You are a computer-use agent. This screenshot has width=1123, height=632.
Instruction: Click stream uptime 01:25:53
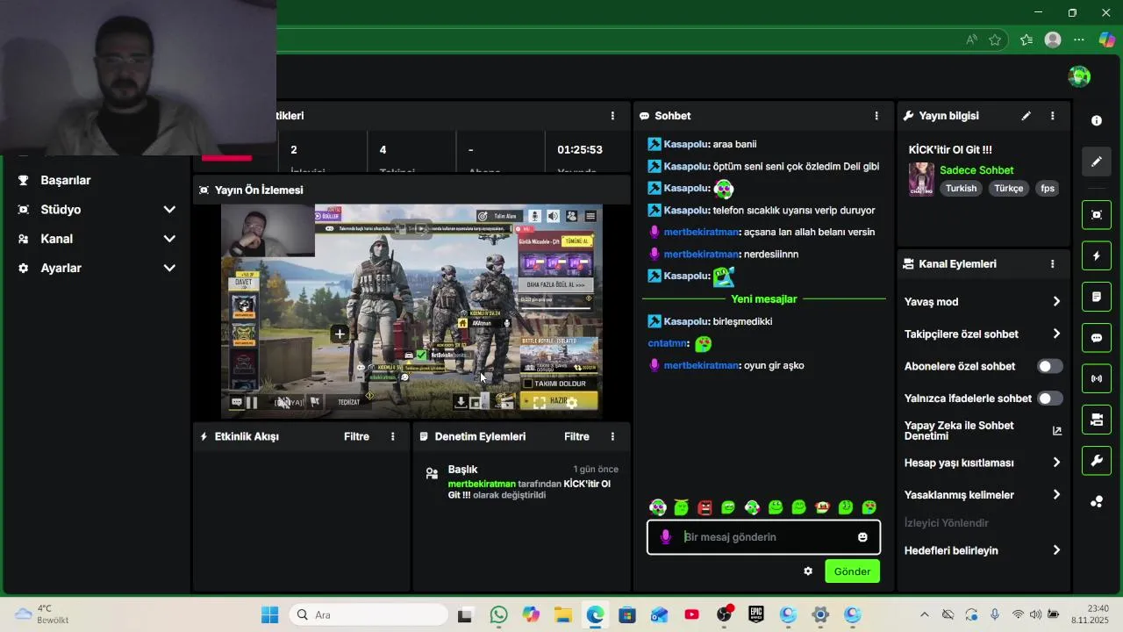pyautogui.click(x=580, y=150)
